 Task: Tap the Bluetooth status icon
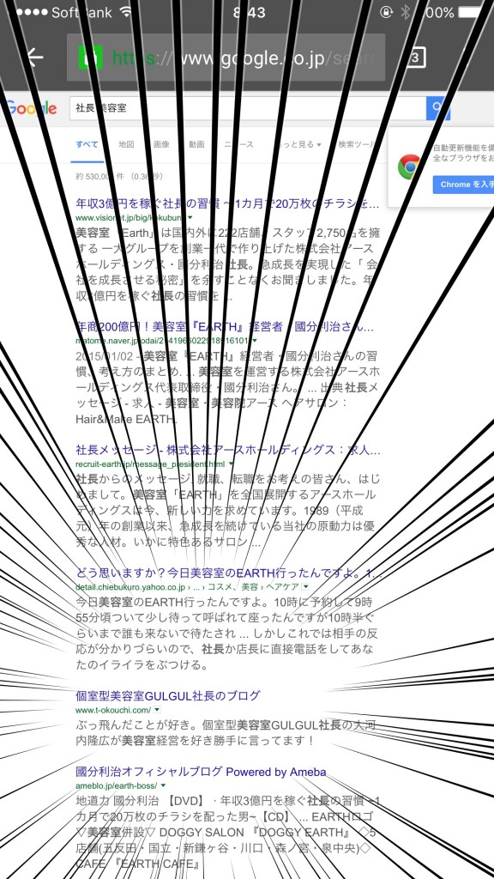click(x=406, y=12)
